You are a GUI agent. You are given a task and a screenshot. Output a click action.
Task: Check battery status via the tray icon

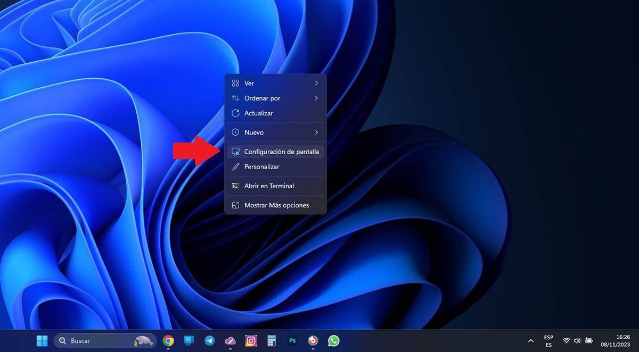(x=588, y=341)
